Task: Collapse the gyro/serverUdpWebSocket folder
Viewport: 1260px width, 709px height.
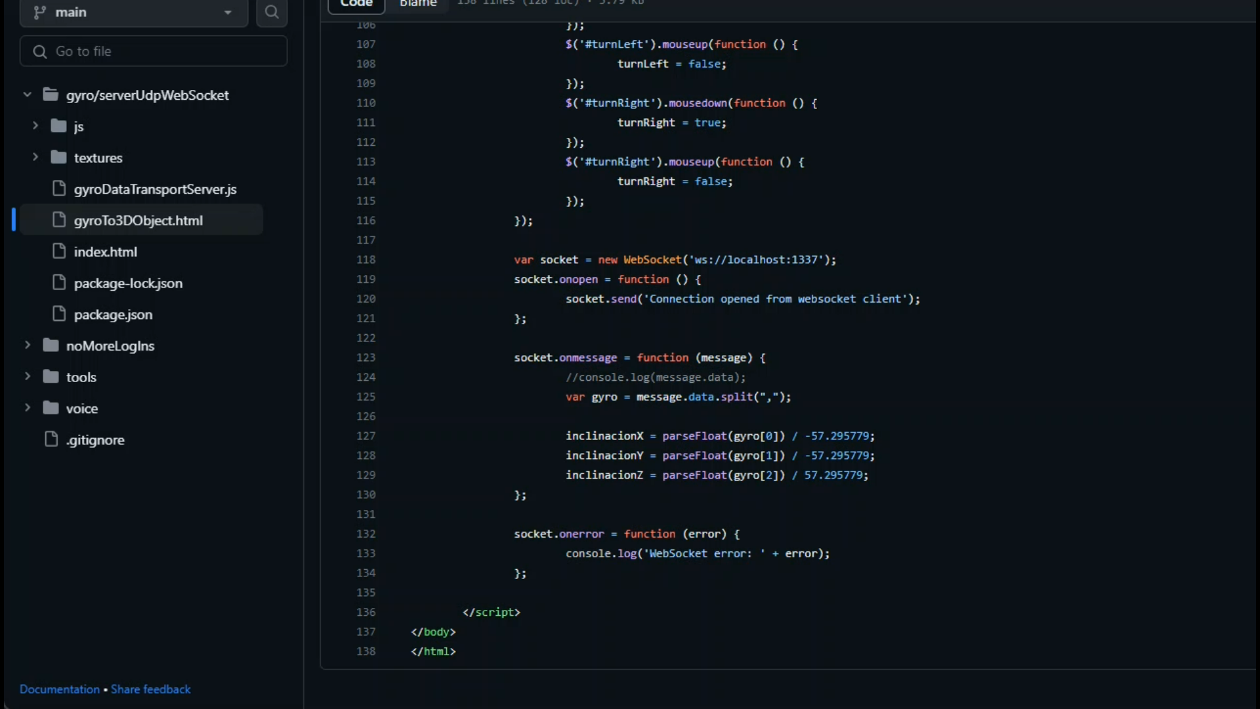Action: [28, 95]
